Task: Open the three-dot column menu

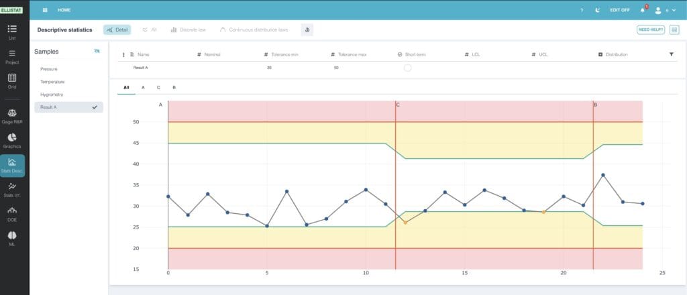Action: point(123,55)
